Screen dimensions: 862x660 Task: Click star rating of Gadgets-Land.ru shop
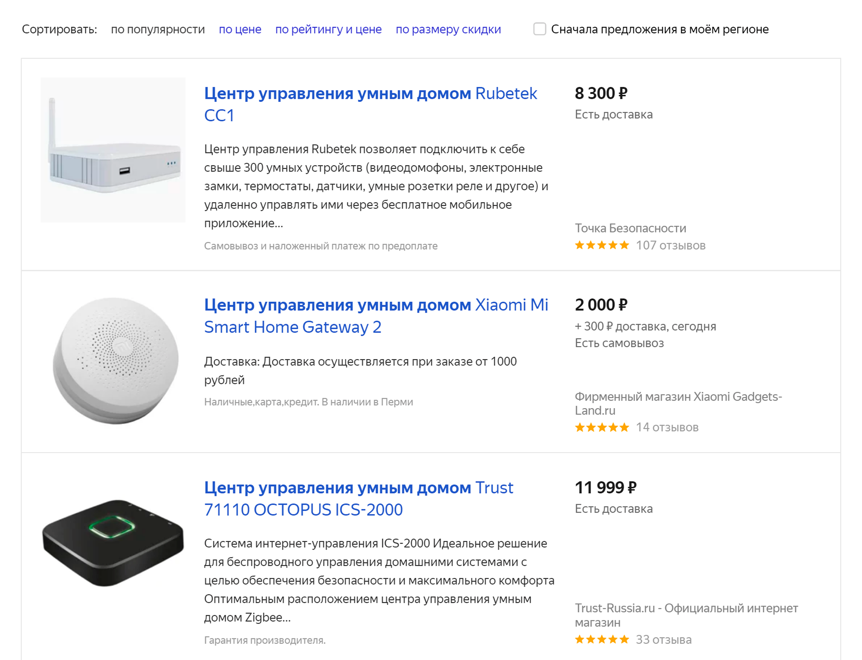602,427
